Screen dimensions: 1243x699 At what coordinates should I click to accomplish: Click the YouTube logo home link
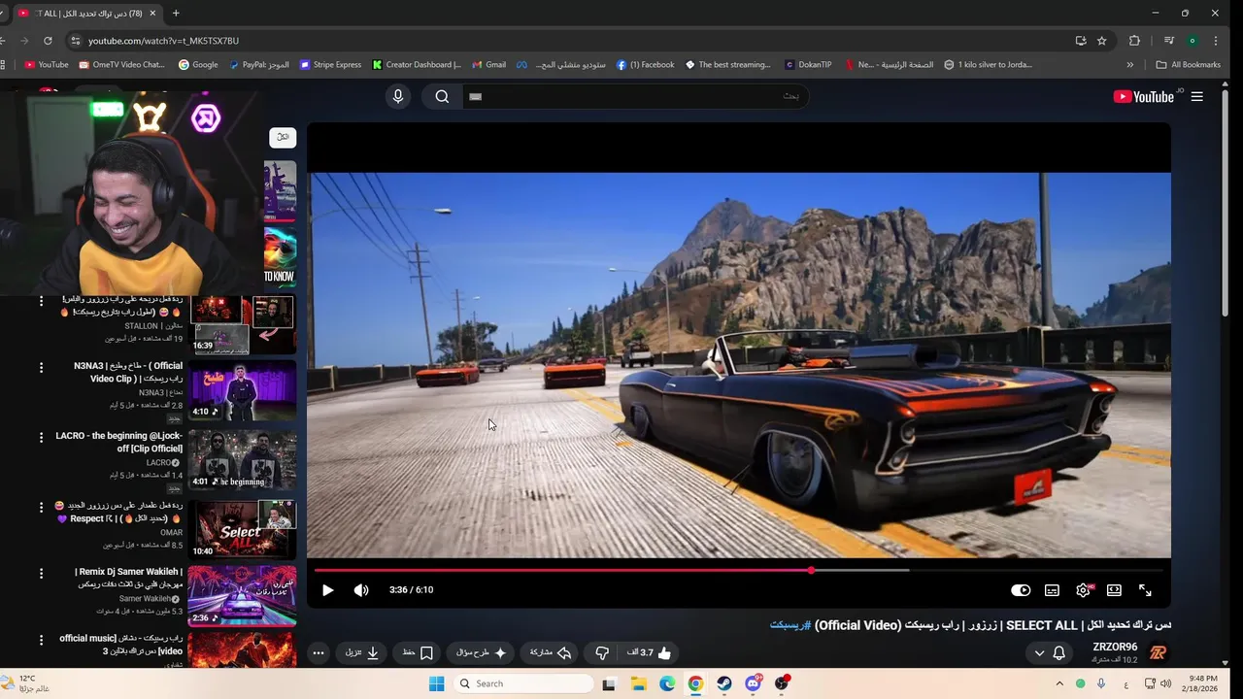(x=1144, y=97)
